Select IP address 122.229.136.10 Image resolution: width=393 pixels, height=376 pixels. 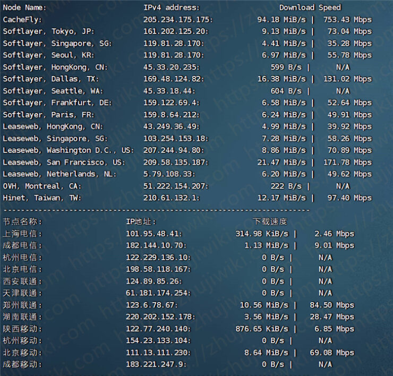point(158,258)
